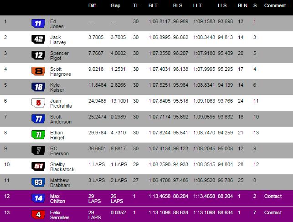Select driver name RC Enerson
The image size is (293, 222).
point(59,151)
